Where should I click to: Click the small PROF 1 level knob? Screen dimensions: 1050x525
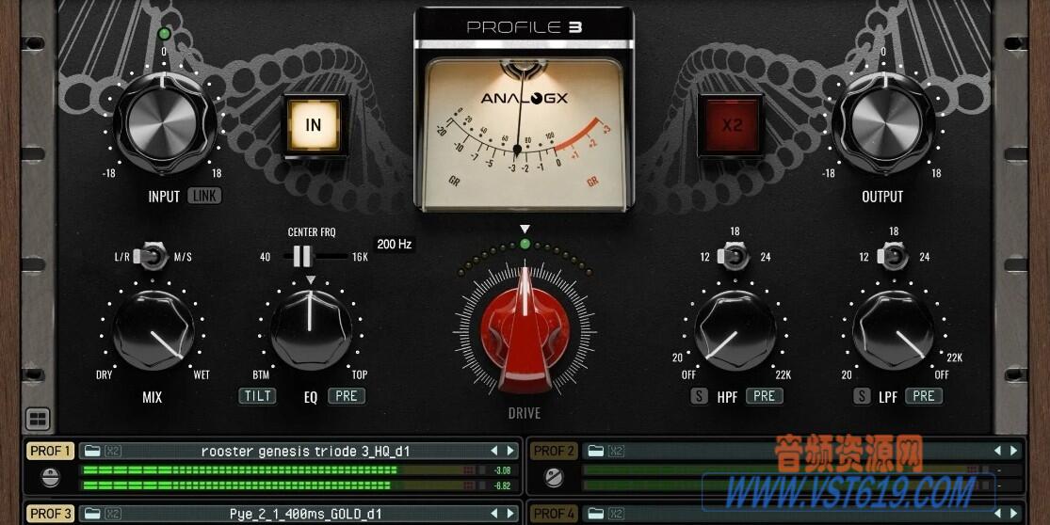point(50,478)
